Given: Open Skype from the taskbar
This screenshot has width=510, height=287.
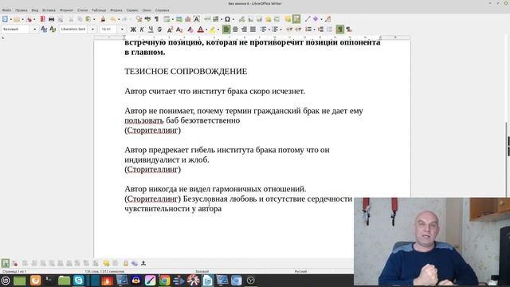Looking at the screenshot, I should pos(78,280).
